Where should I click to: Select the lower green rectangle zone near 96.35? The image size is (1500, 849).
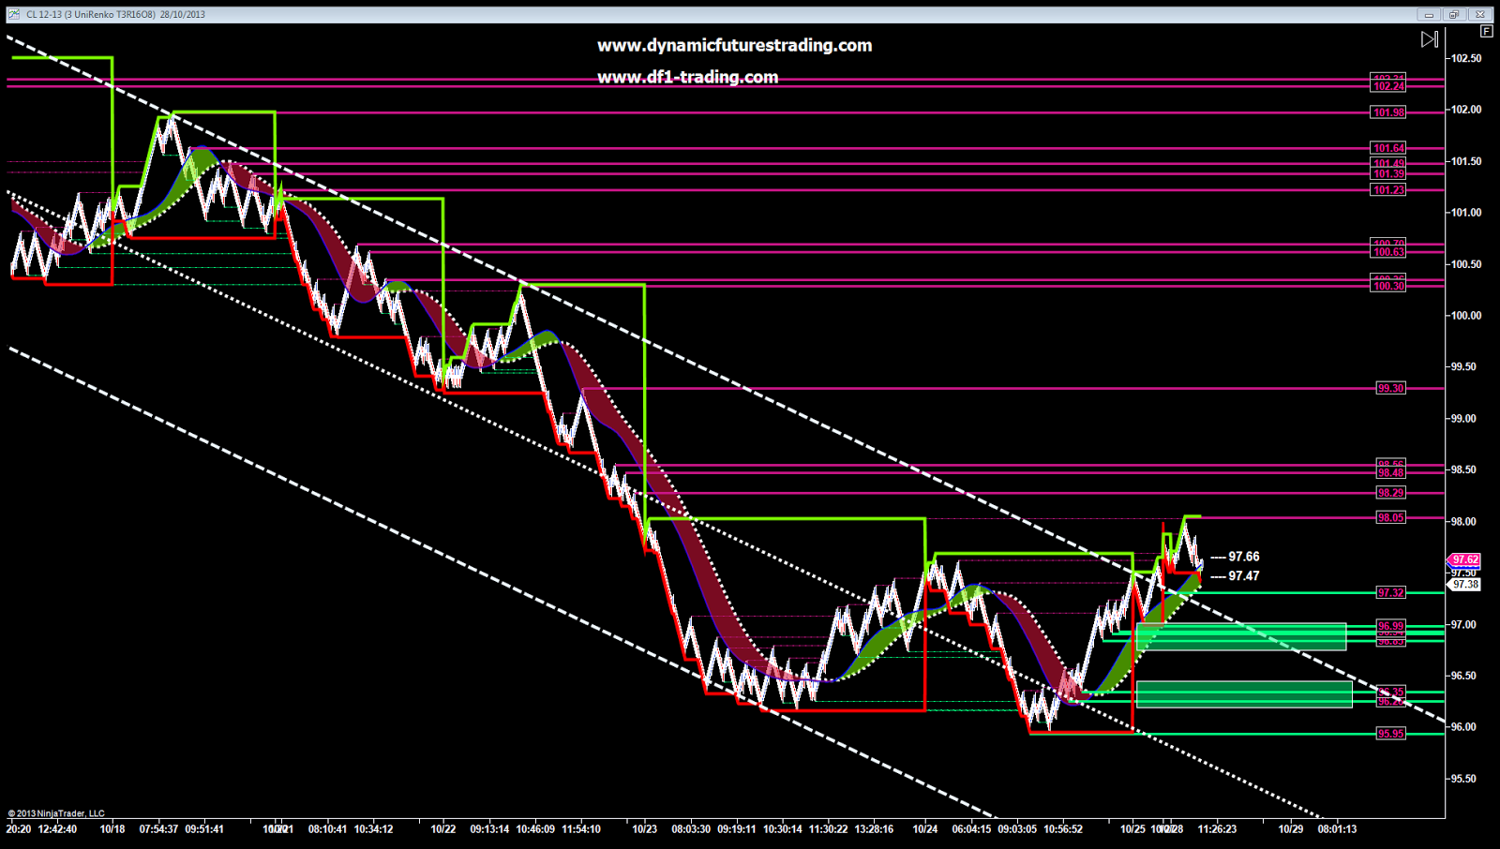[x=1244, y=694]
